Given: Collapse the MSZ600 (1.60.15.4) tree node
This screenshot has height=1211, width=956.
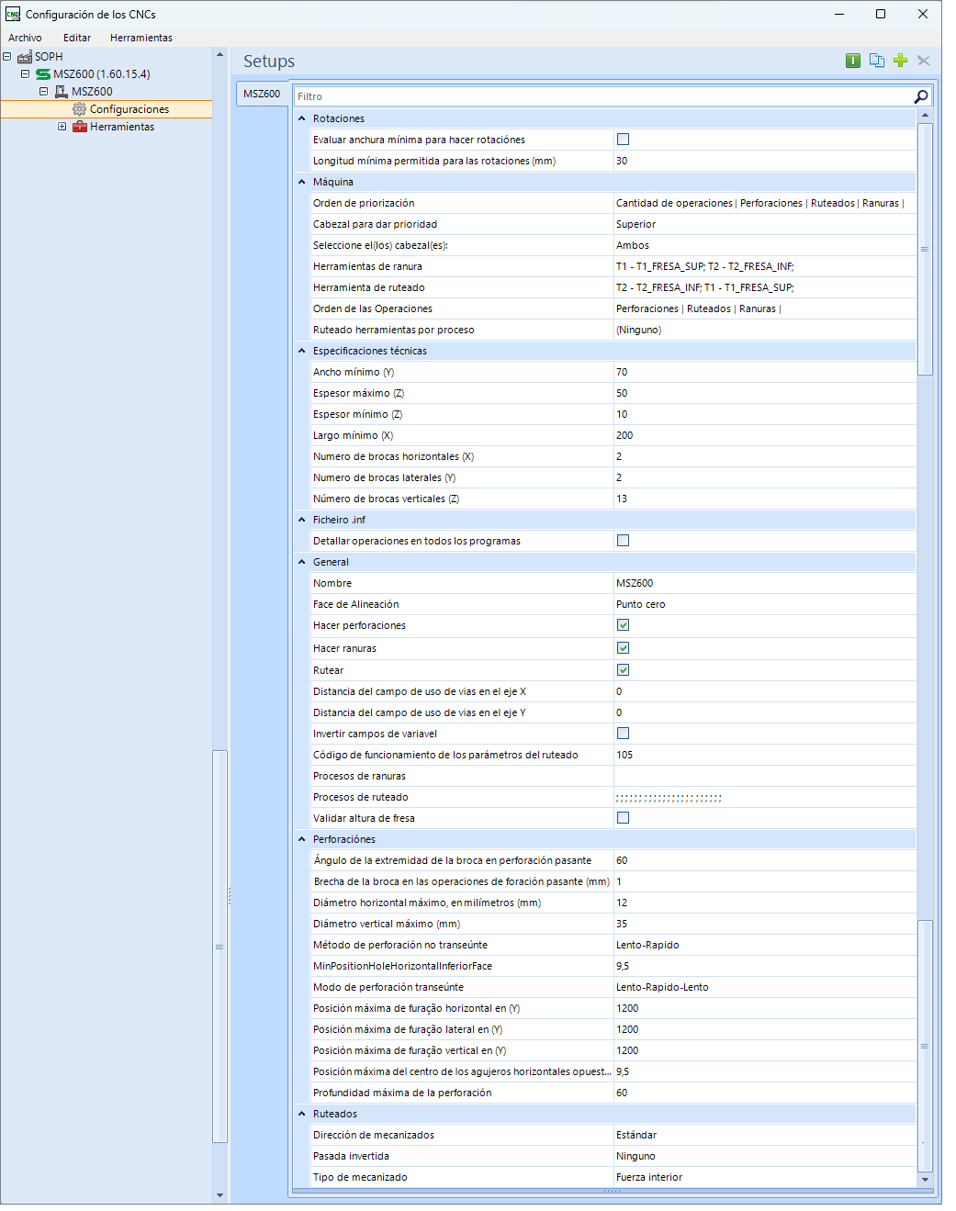Looking at the screenshot, I should (25, 74).
